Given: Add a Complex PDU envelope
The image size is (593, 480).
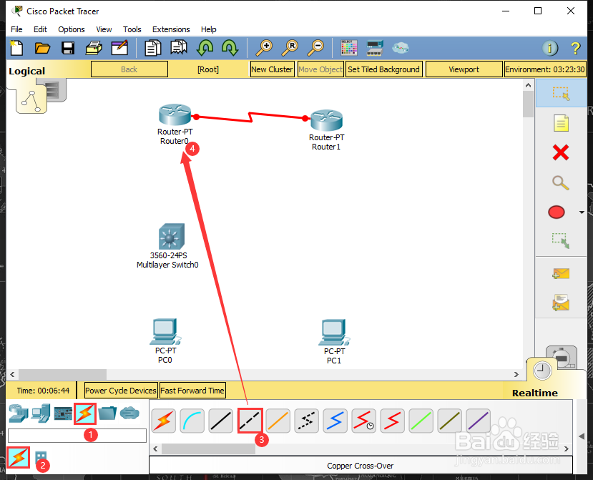Looking at the screenshot, I should pyautogui.click(x=561, y=303).
